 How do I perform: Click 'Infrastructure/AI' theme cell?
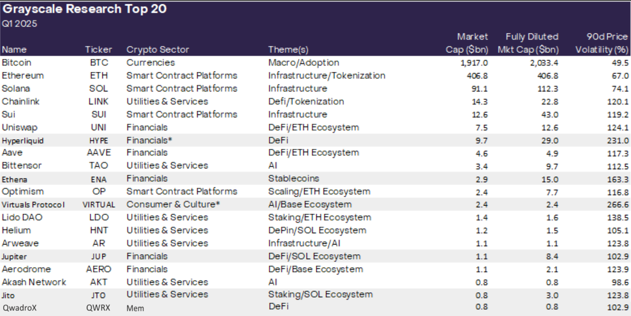click(304, 243)
